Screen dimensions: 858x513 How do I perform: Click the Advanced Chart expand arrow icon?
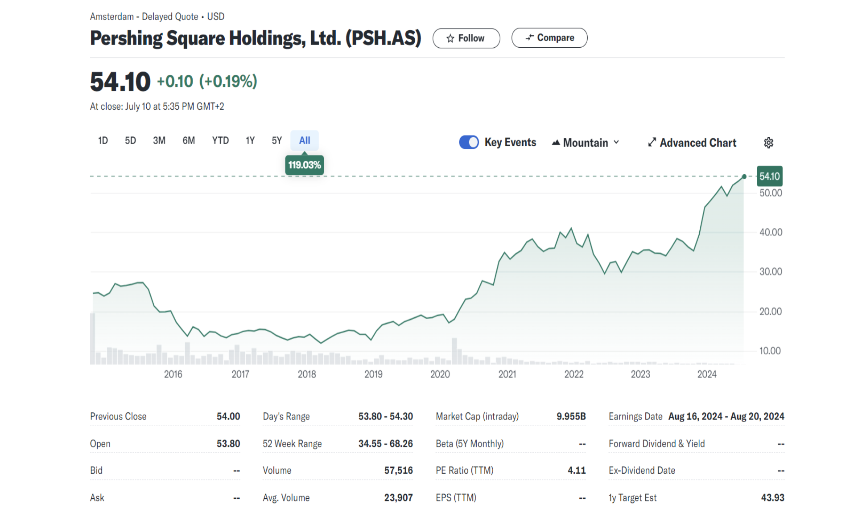pyautogui.click(x=652, y=142)
